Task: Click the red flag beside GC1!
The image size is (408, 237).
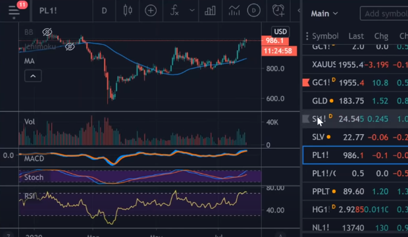Action: tap(306, 82)
